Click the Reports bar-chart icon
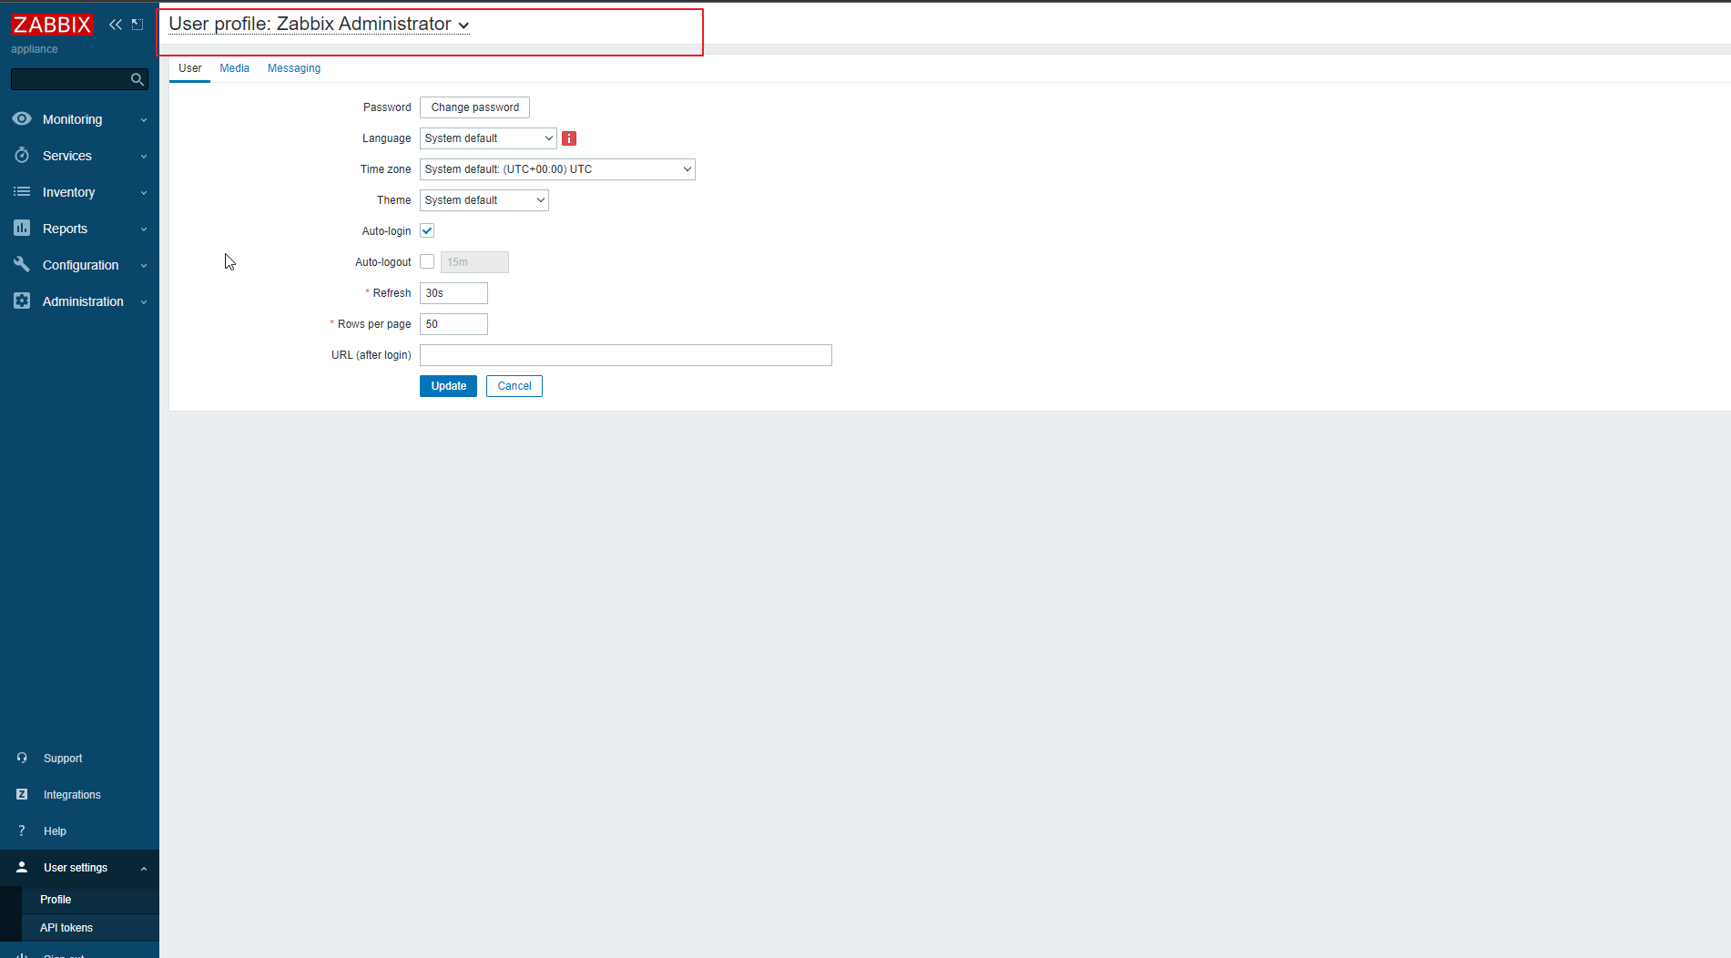Viewport: 1731px width, 958px height. click(22, 229)
